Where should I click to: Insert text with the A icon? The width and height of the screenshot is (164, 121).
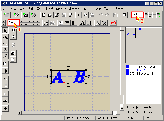(83, 23)
